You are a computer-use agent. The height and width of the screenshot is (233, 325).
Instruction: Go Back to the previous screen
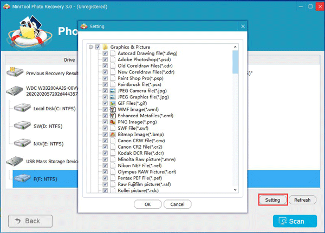(30, 221)
